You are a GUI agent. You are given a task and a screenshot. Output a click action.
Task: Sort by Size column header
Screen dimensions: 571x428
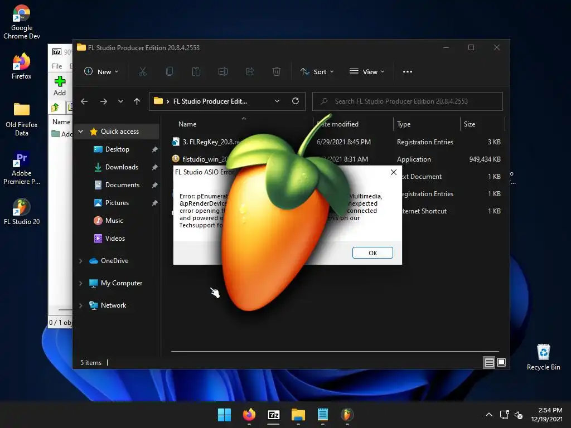(470, 124)
